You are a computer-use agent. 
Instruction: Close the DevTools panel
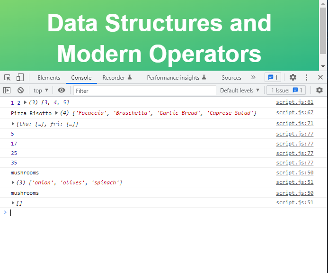pos(320,77)
